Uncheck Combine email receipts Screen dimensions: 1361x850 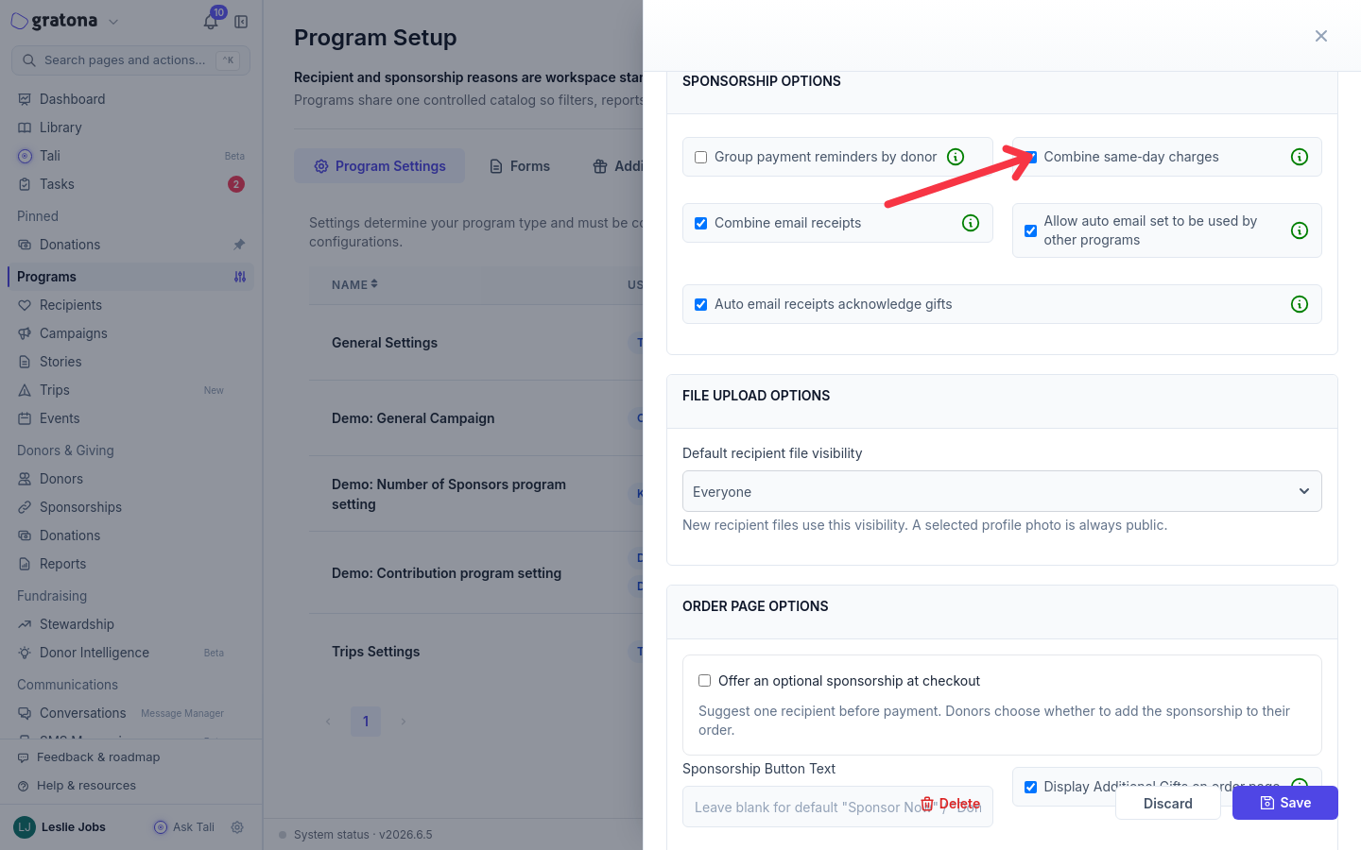(701, 224)
